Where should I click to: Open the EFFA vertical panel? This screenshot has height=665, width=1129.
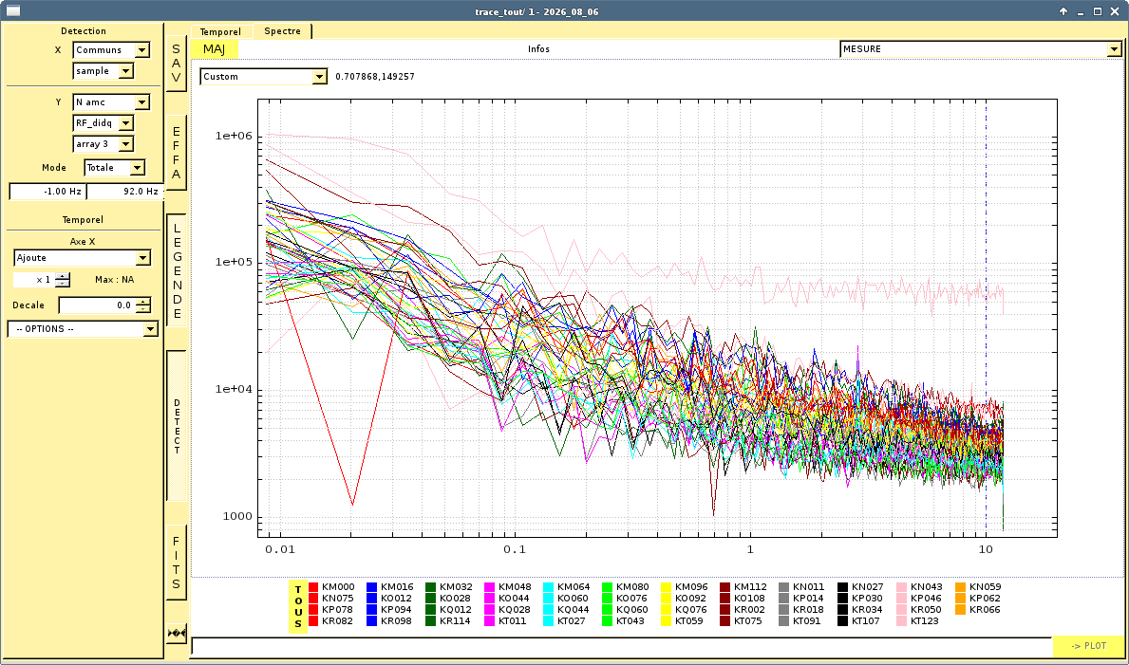click(177, 153)
